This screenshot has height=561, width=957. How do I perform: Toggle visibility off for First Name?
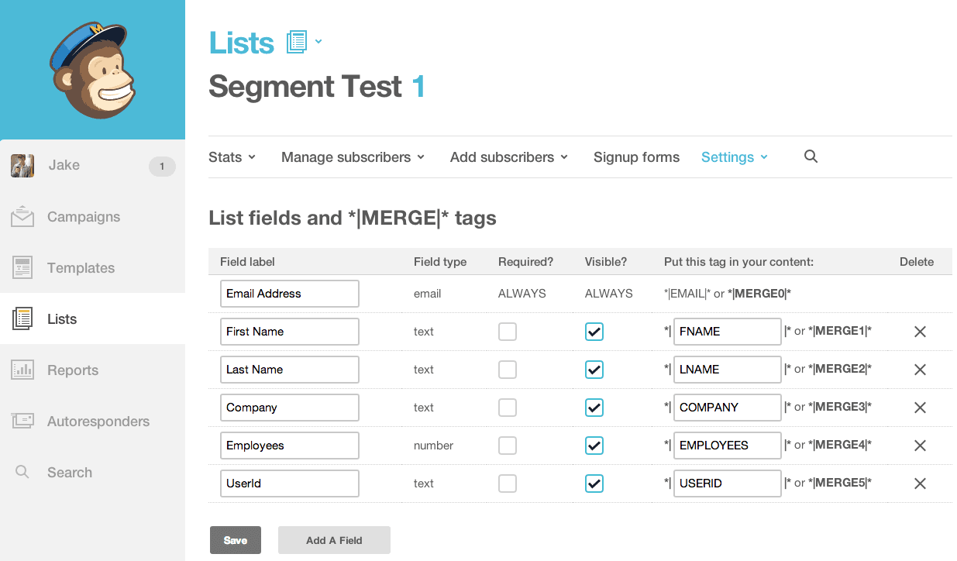coord(594,331)
